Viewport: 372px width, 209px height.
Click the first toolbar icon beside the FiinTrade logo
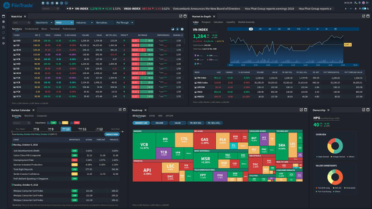pos(43,3)
